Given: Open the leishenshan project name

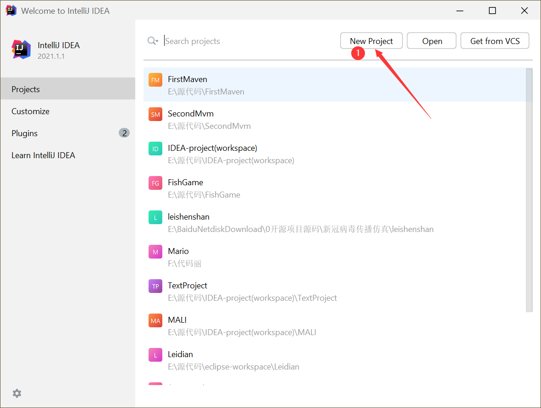Looking at the screenshot, I should tap(188, 216).
